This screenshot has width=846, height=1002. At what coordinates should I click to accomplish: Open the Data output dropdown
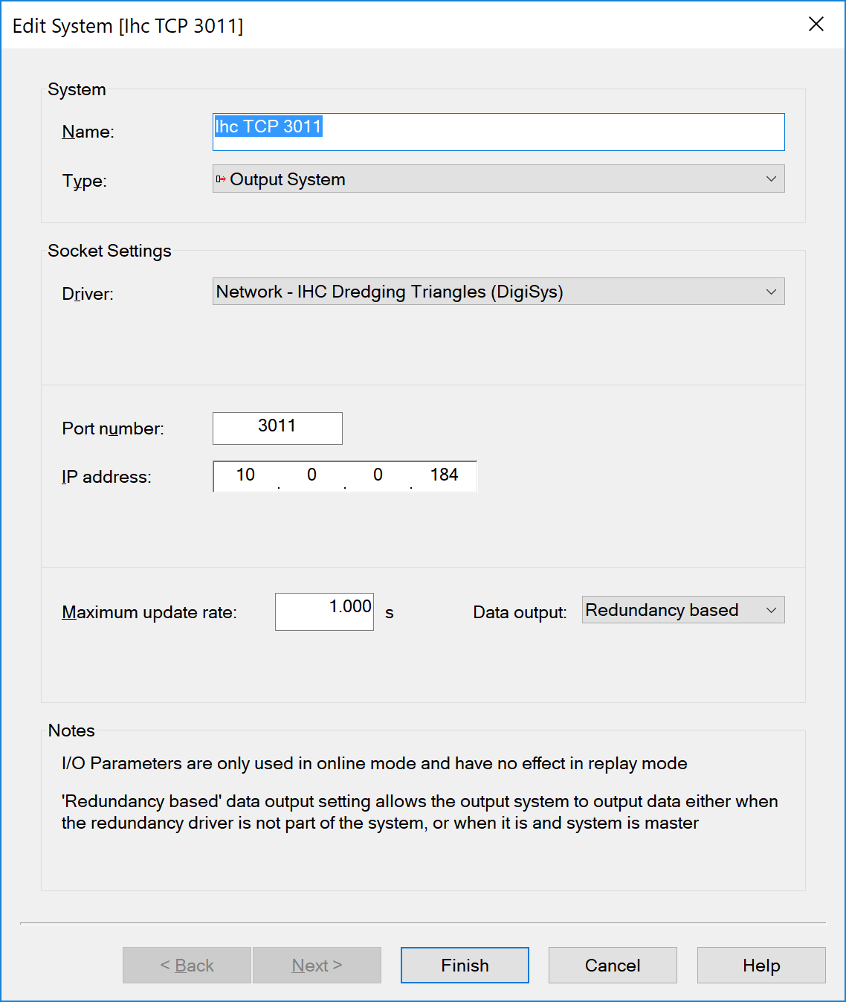(x=682, y=610)
